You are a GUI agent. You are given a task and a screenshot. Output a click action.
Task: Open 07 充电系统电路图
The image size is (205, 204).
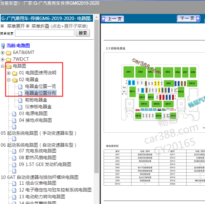(38, 151)
